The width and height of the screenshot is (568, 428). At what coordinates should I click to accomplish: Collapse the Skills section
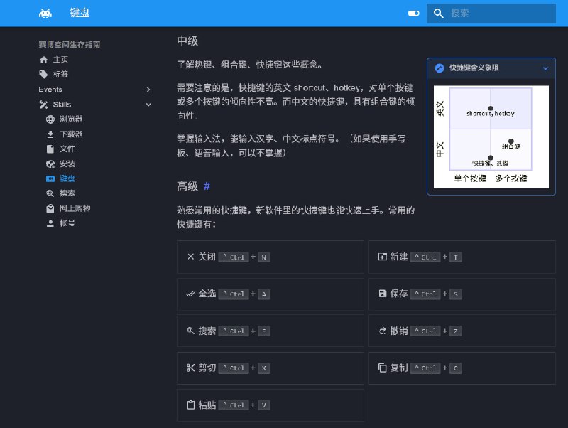click(x=148, y=105)
